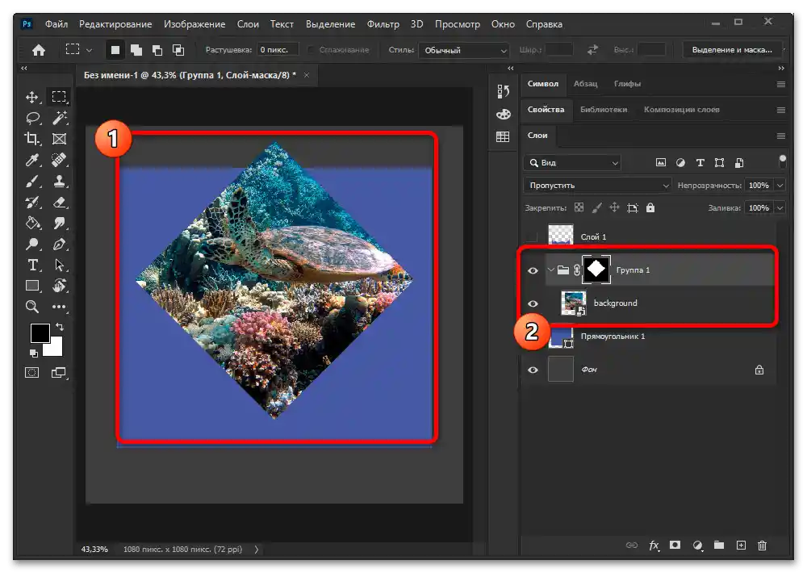This screenshot has width=807, height=573.
Task: Expand the status bar info arrow
Action: (257, 550)
